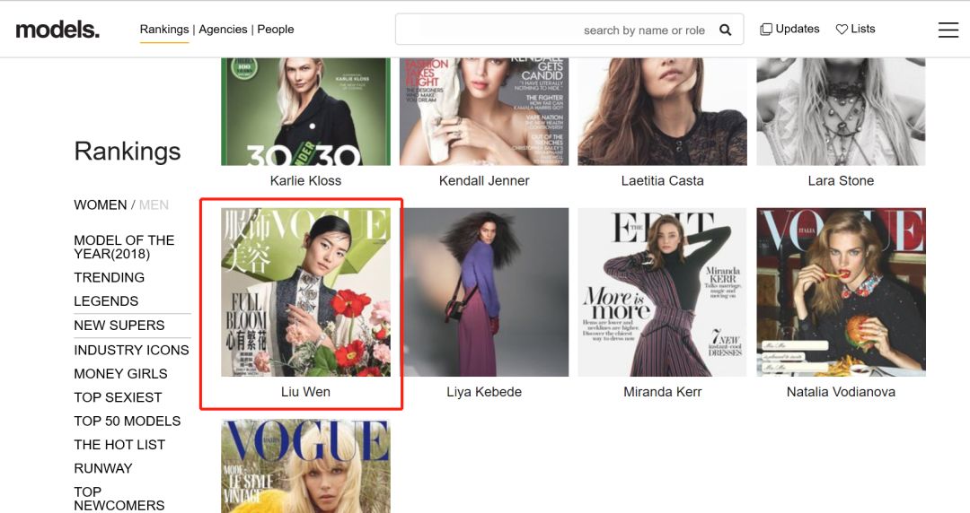Focus the search by name field

pyautogui.click(x=569, y=30)
